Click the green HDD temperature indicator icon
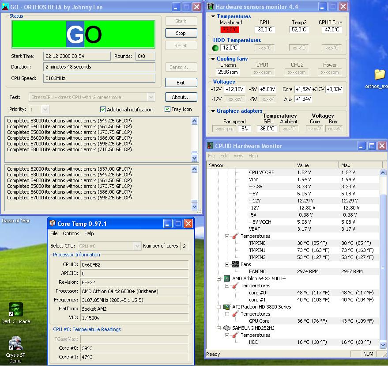 (215, 48)
